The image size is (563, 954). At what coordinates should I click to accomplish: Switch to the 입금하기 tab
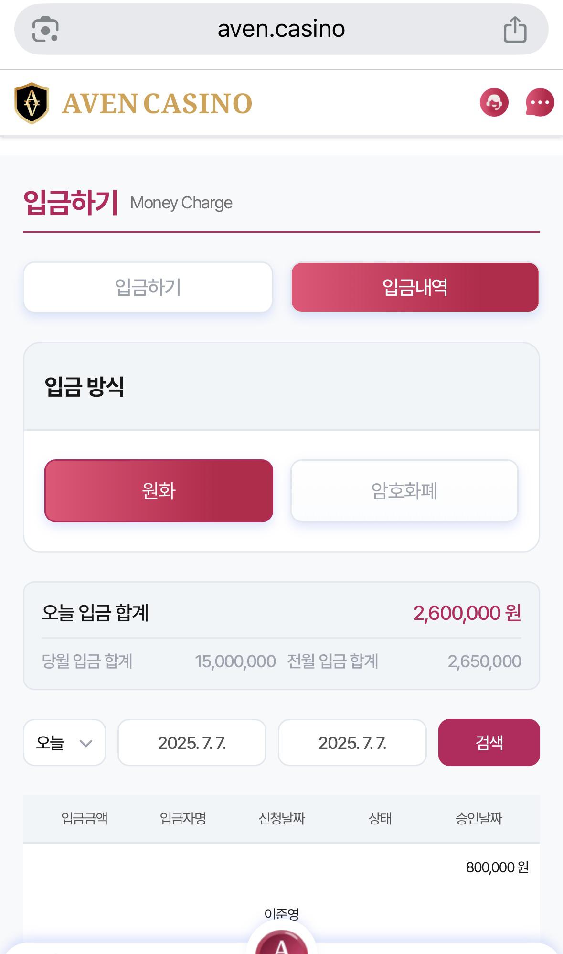(148, 287)
